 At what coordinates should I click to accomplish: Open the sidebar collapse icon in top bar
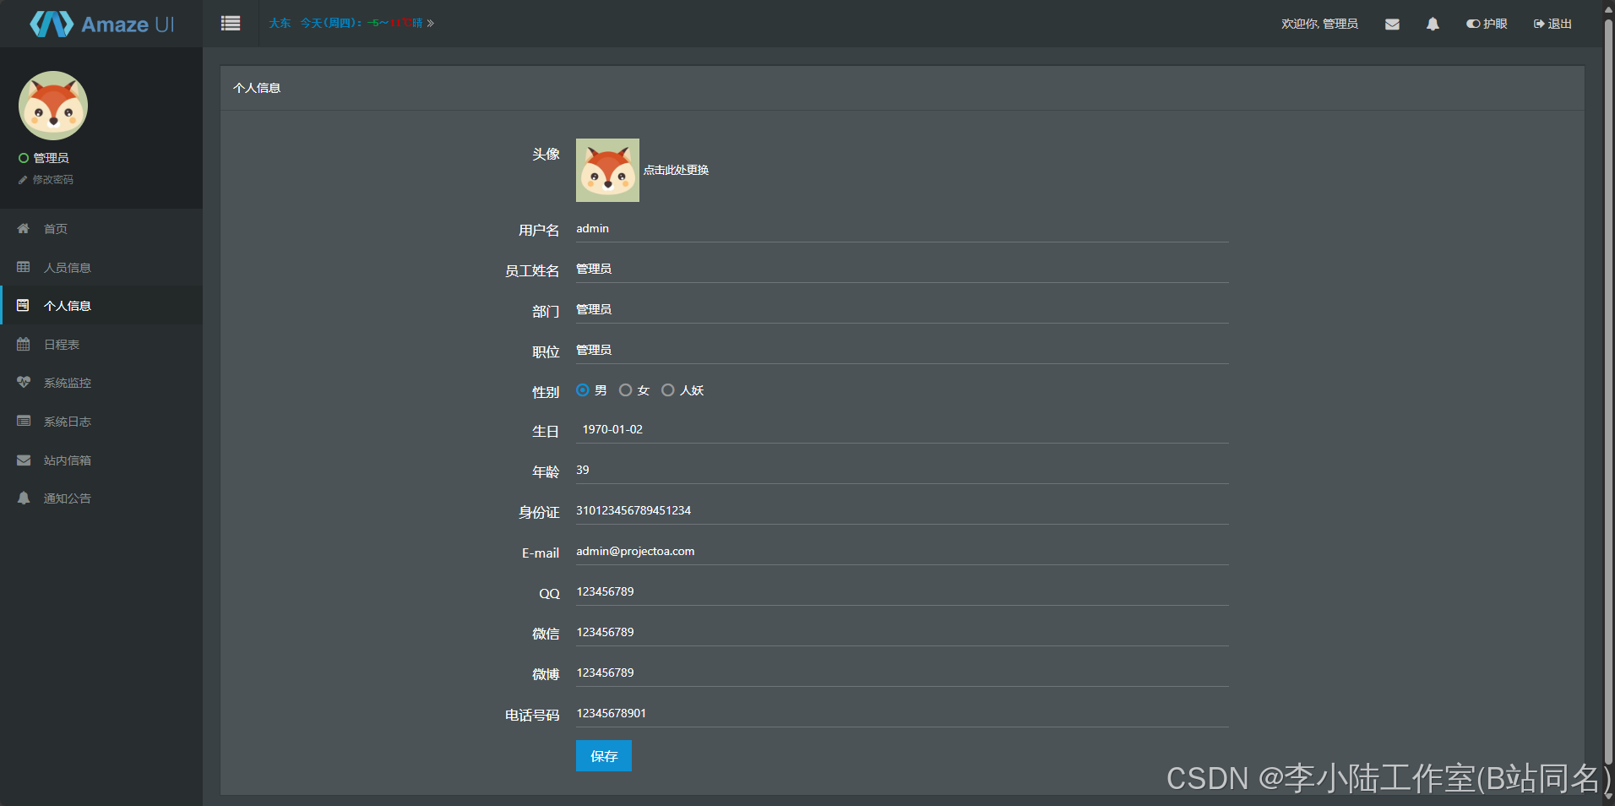click(230, 23)
